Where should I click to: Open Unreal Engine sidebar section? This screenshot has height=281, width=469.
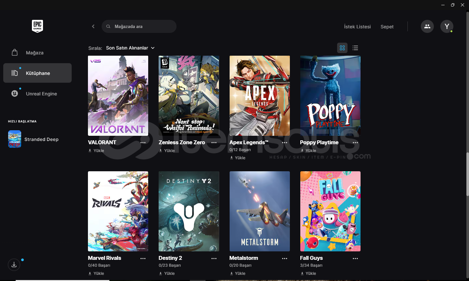point(37,93)
